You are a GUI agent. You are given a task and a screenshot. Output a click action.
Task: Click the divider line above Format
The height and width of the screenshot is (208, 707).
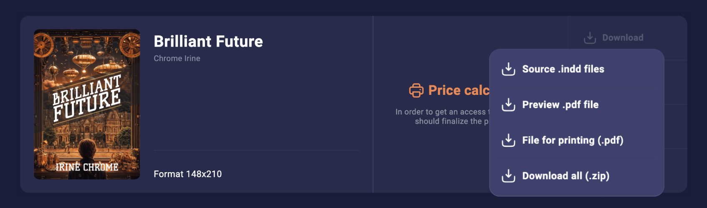pos(256,150)
